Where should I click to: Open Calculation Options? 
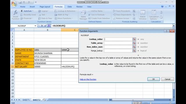click(x=154, y=15)
